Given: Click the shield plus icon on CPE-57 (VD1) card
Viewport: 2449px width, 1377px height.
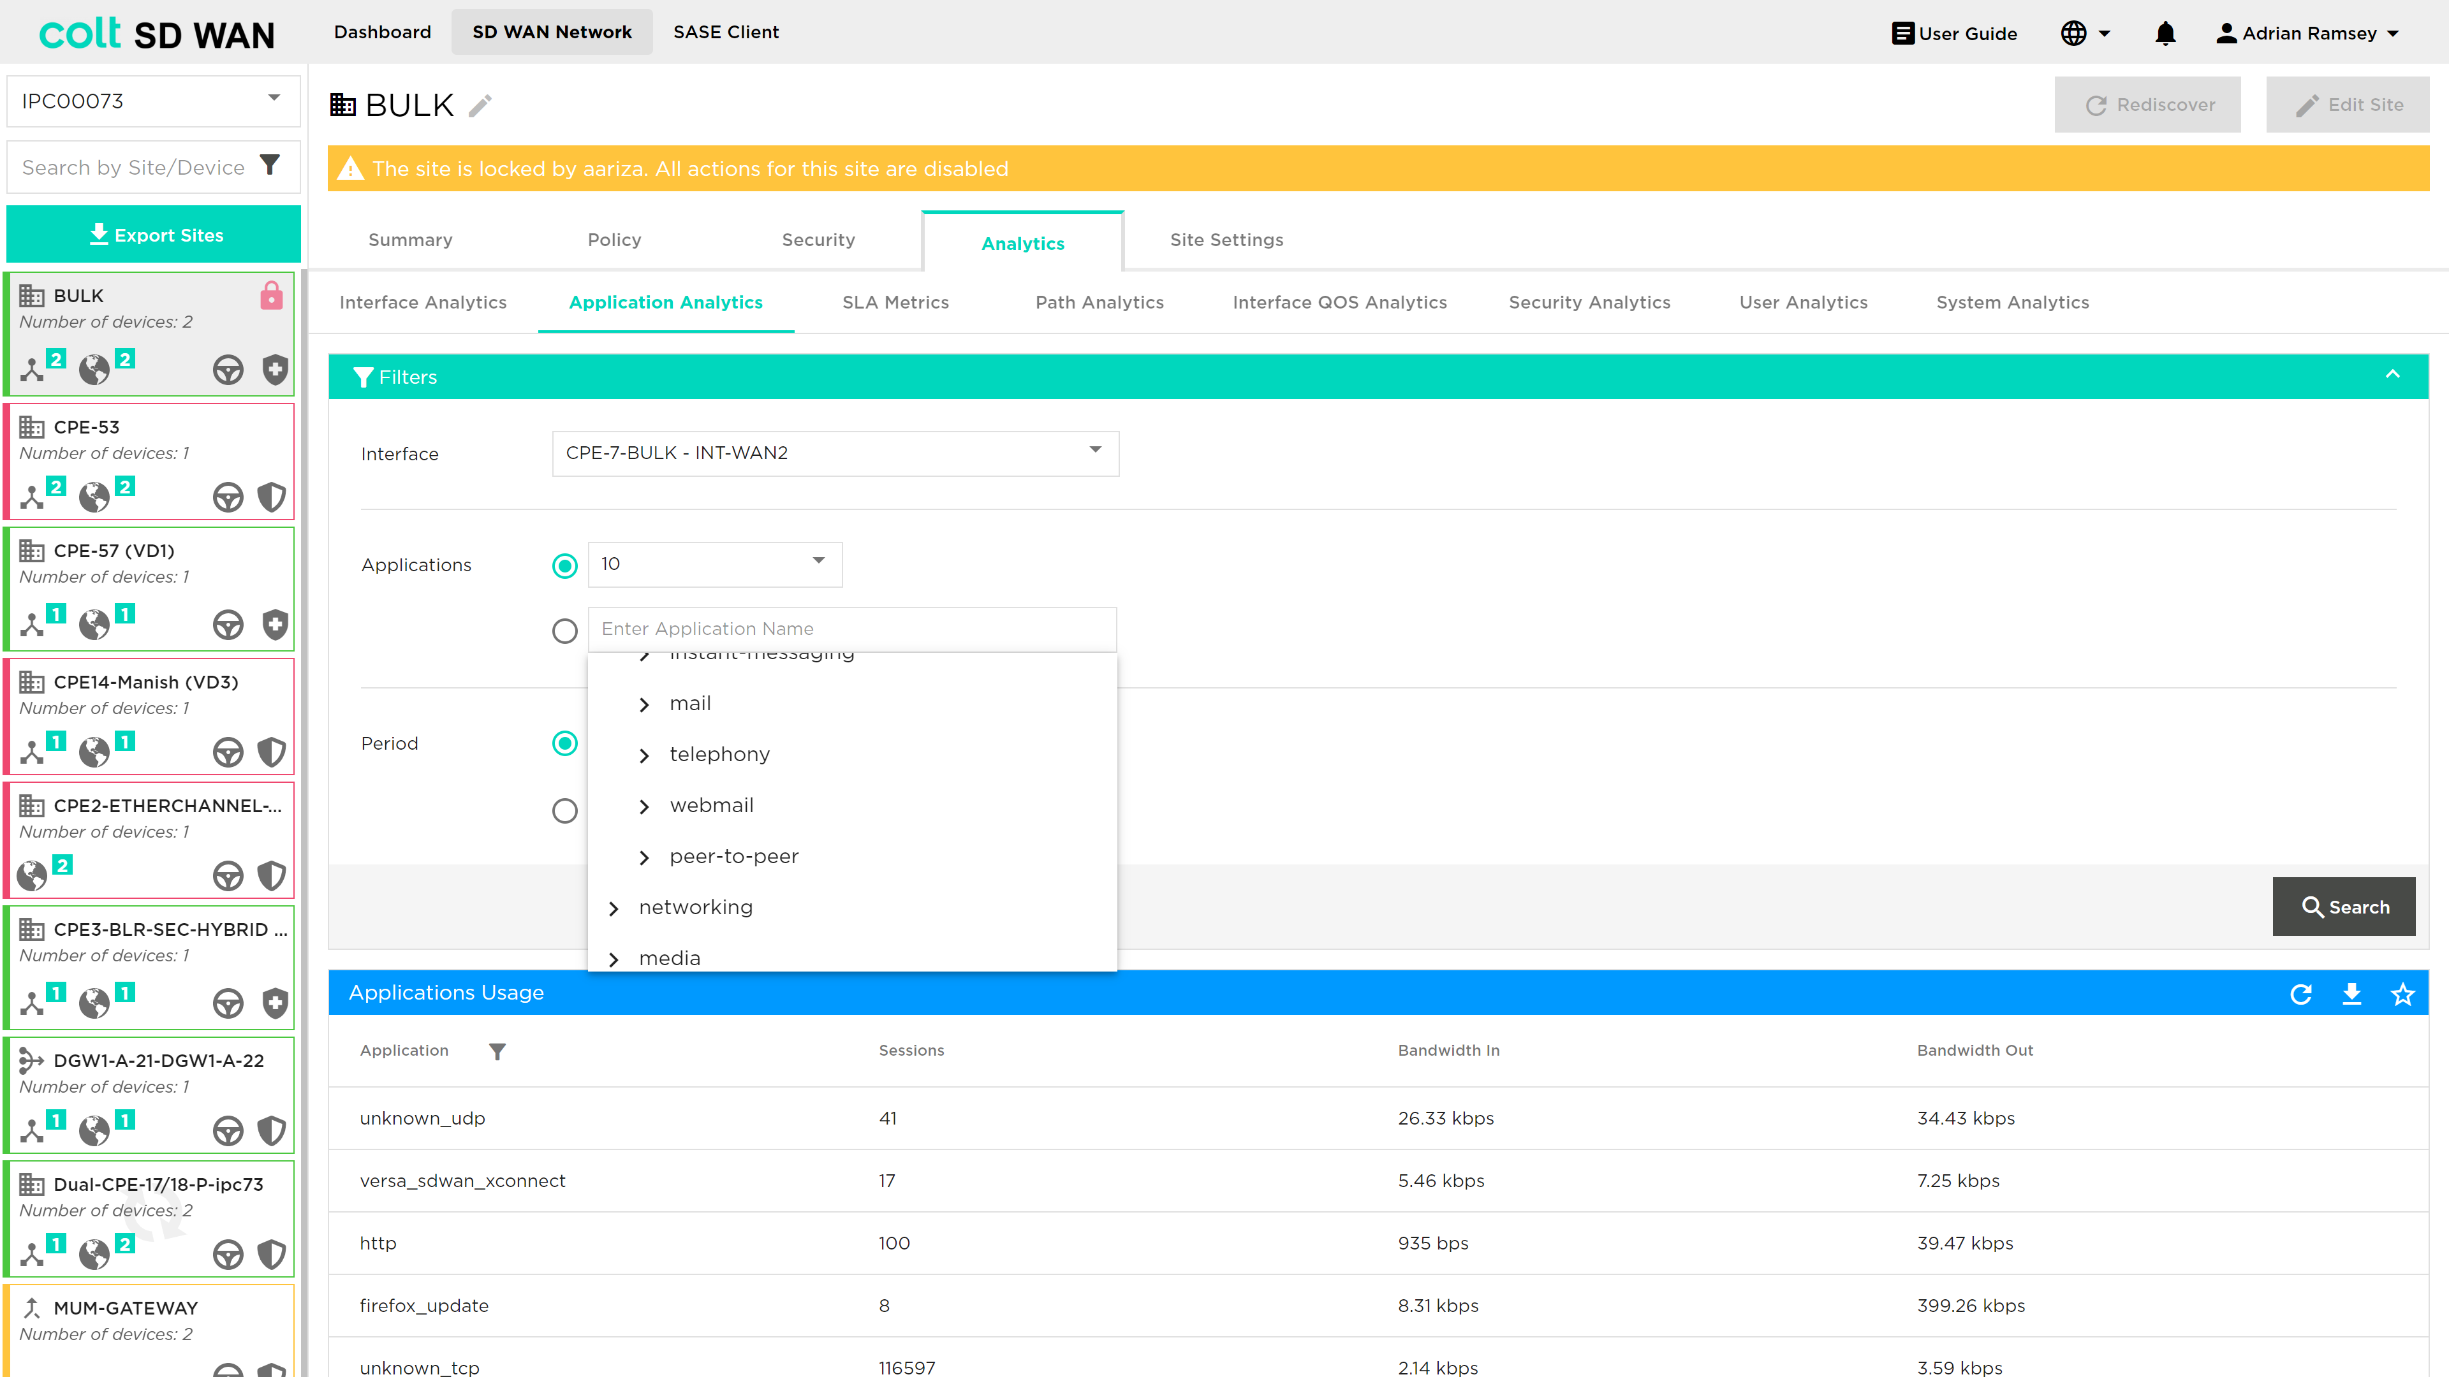Looking at the screenshot, I should click(x=275, y=624).
